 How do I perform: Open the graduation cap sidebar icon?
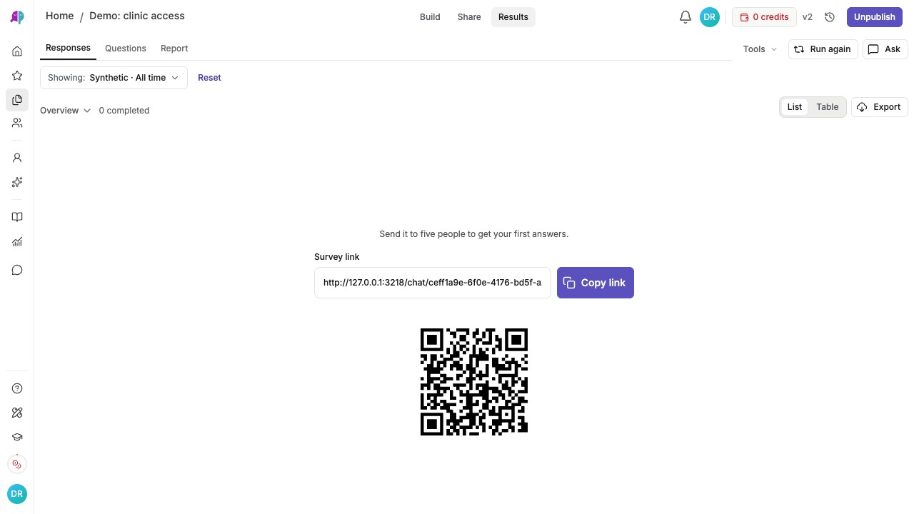[x=17, y=437]
